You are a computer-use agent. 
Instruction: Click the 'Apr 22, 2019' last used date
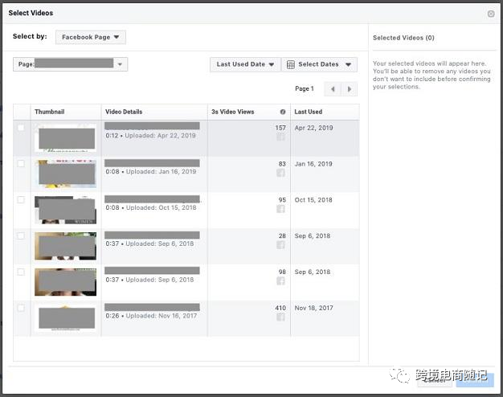(313, 128)
